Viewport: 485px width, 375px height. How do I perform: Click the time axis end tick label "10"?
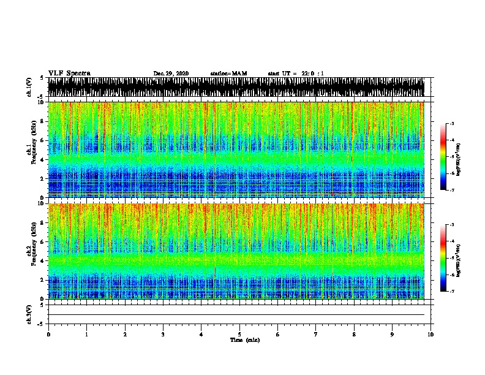430,335
